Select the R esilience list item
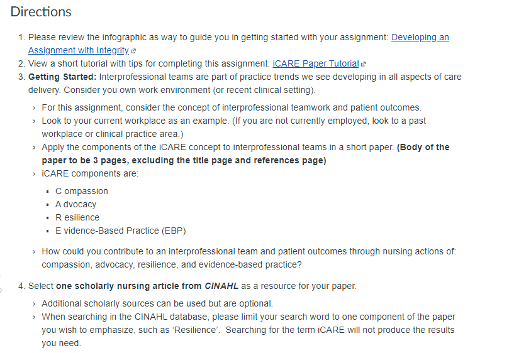Image resolution: width=514 pixels, height=353 pixels. tap(77, 217)
